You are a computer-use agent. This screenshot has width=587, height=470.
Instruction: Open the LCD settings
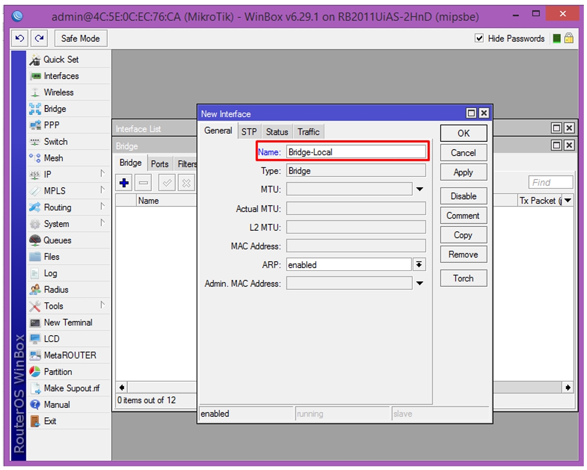pos(69,339)
